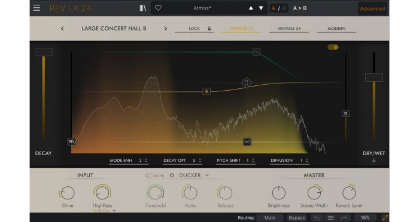Click the resize window arrows icon
The height and width of the screenshot is (222, 419).
click(385, 218)
